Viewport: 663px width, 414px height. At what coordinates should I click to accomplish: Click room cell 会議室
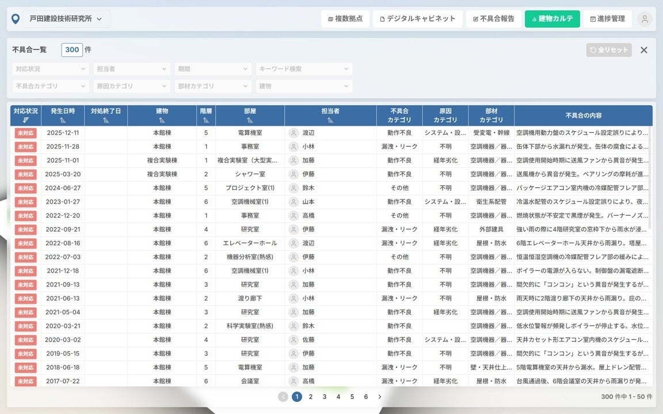(250, 381)
